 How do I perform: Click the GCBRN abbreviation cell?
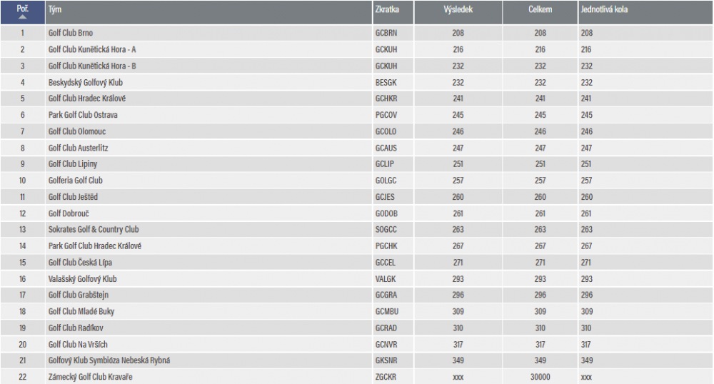pos(386,33)
